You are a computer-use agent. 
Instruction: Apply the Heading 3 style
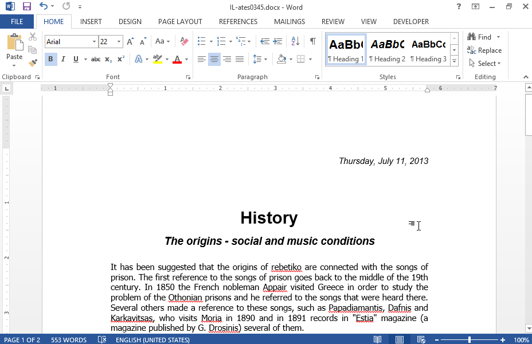pos(428,50)
